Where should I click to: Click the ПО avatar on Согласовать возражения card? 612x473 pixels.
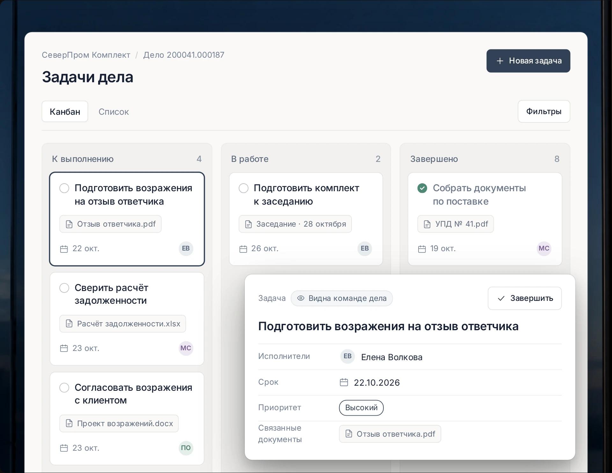point(186,448)
